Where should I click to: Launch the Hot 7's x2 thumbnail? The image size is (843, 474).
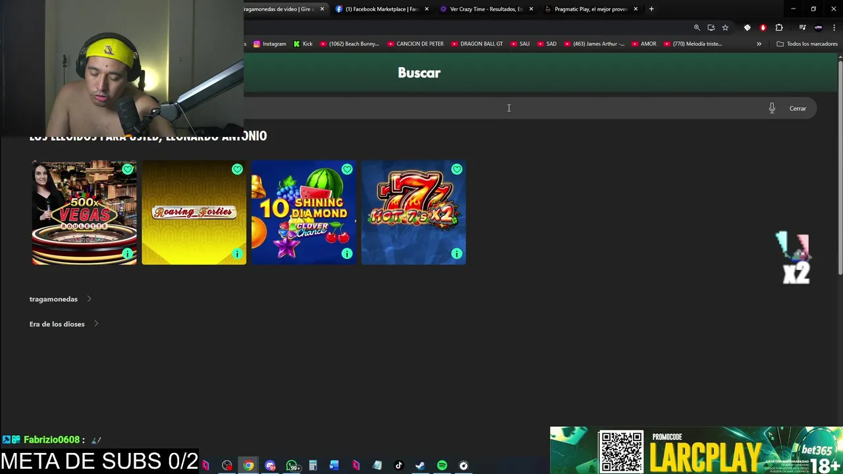click(414, 213)
